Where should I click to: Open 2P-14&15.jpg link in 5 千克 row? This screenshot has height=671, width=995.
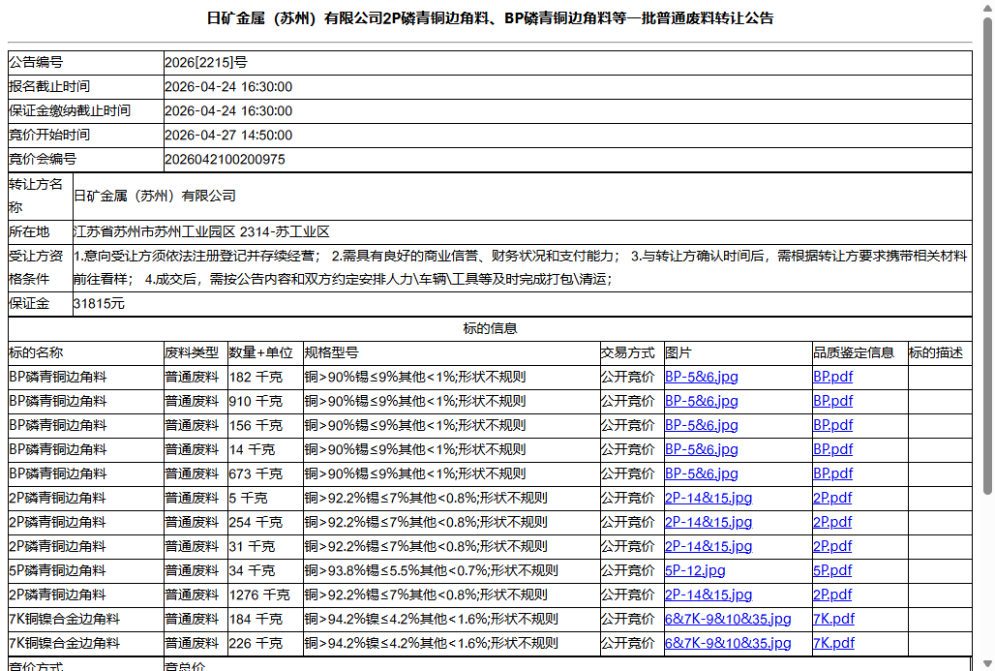(709, 498)
